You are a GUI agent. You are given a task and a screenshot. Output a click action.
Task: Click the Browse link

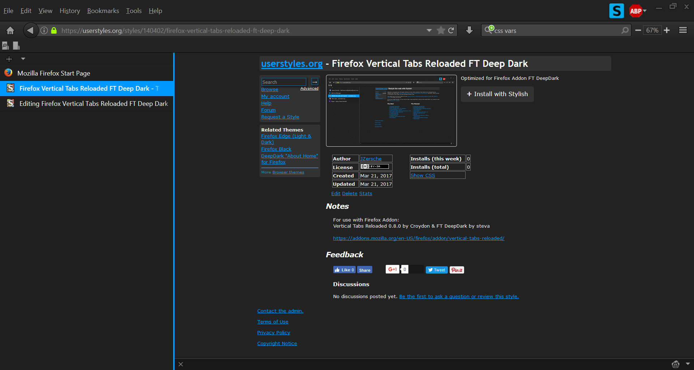tap(270, 90)
